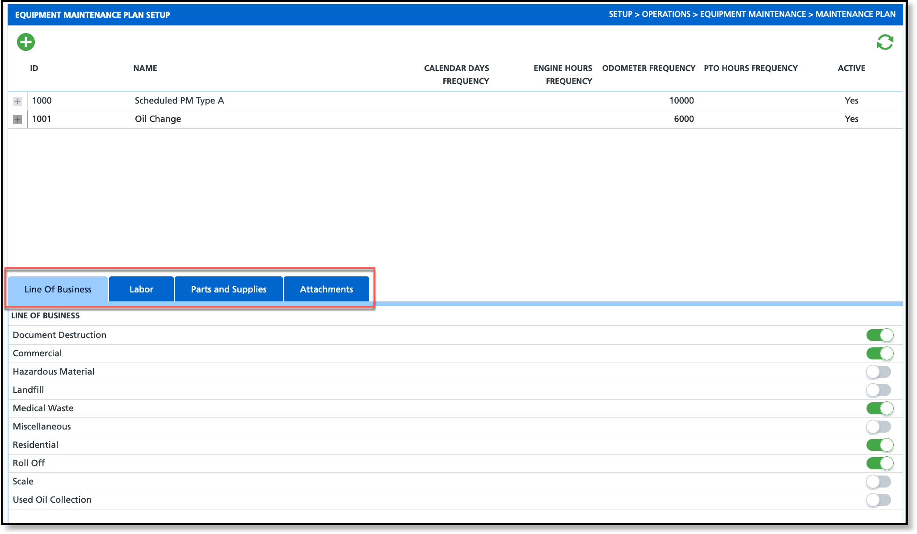Disable the Medical Waste toggle
This screenshot has width=917, height=534.
(x=879, y=409)
